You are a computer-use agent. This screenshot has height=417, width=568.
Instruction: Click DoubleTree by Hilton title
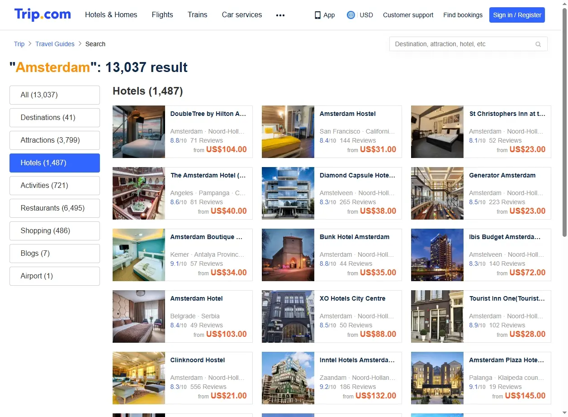point(208,114)
